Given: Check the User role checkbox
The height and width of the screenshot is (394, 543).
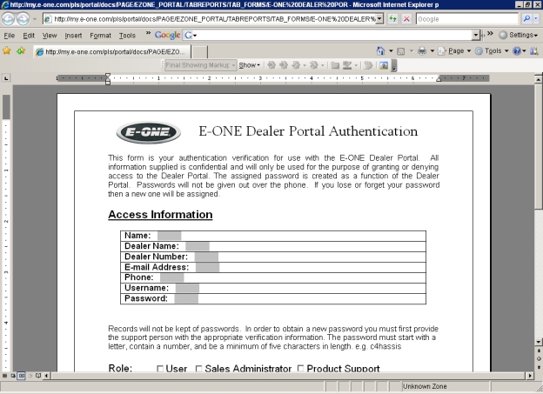Looking at the screenshot, I should [159, 369].
